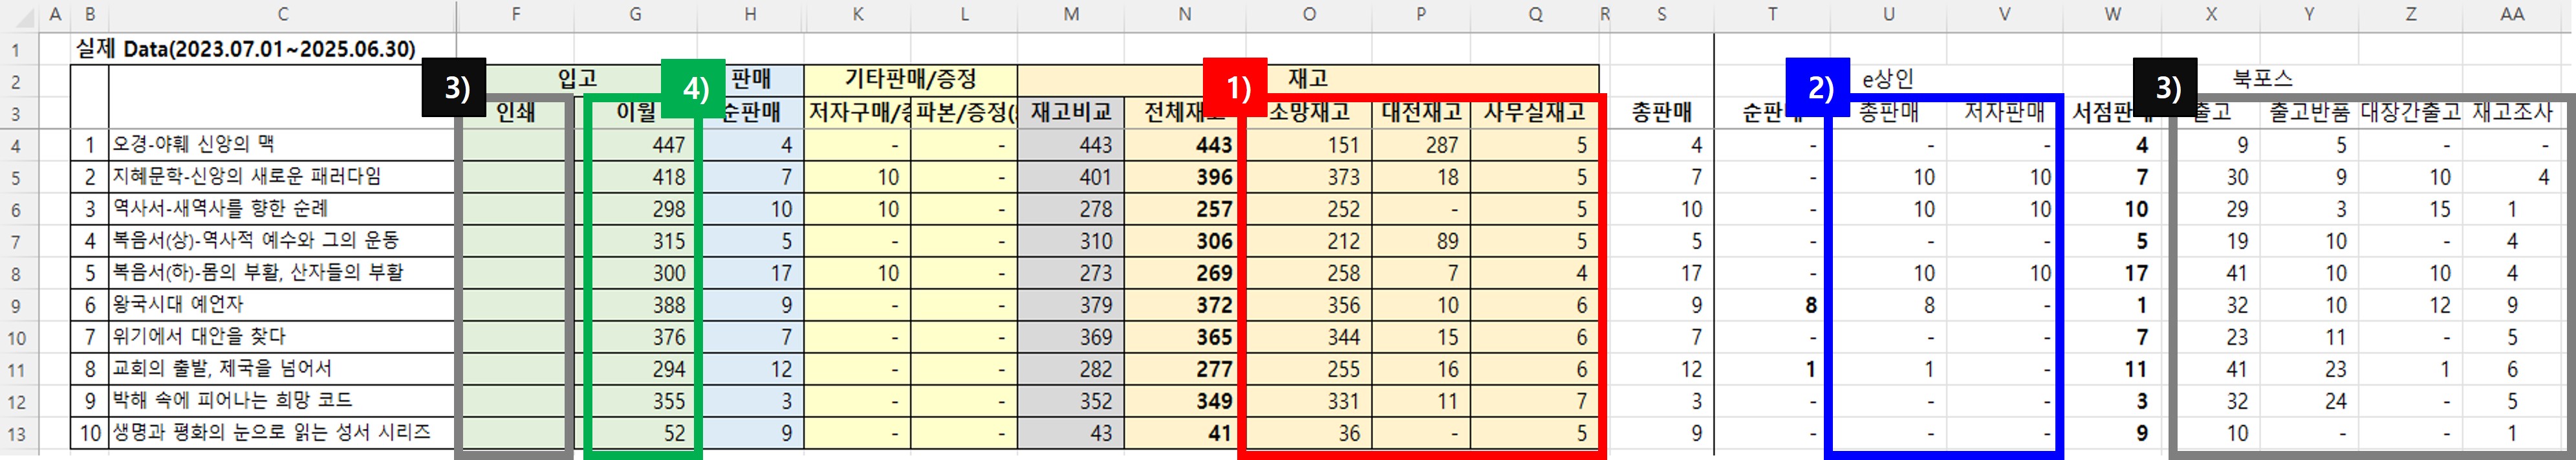Viewport: 2576px width, 460px height.
Task: Click the cell '지혜문학-신앙의 새로운 패러다임'
Action: [x=246, y=176]
